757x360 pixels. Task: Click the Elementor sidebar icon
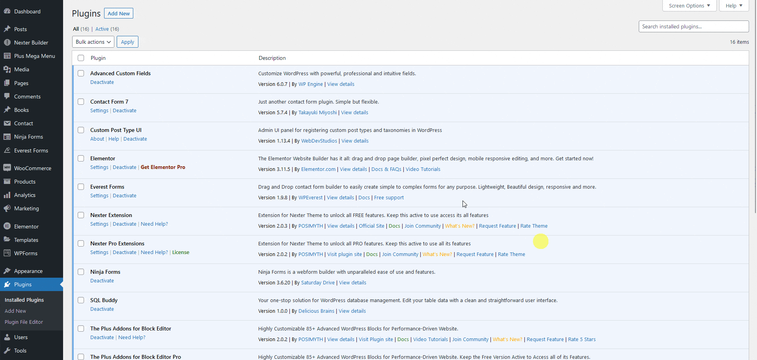click(x=7, y=226)
